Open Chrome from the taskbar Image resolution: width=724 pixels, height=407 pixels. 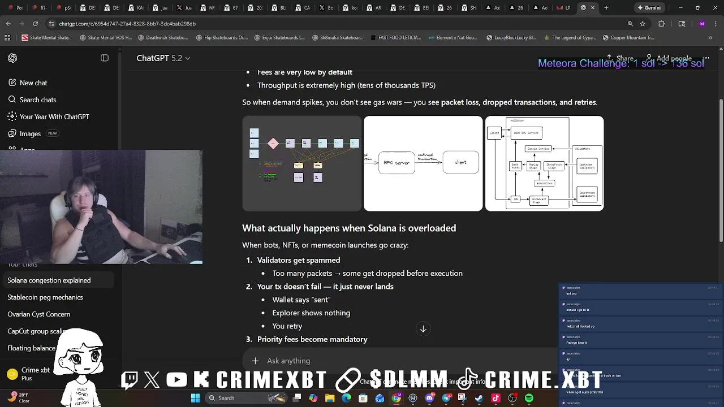tap(396, 398)
